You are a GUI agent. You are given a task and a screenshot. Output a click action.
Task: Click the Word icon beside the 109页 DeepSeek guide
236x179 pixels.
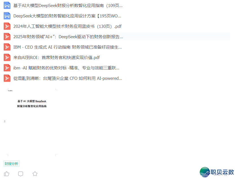coord(7,6)
